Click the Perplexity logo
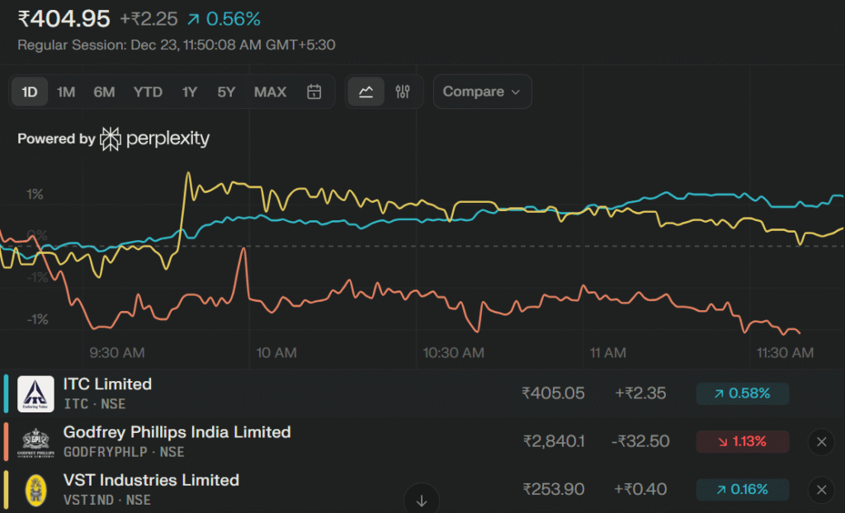845x513 pixels. (155, 139)
